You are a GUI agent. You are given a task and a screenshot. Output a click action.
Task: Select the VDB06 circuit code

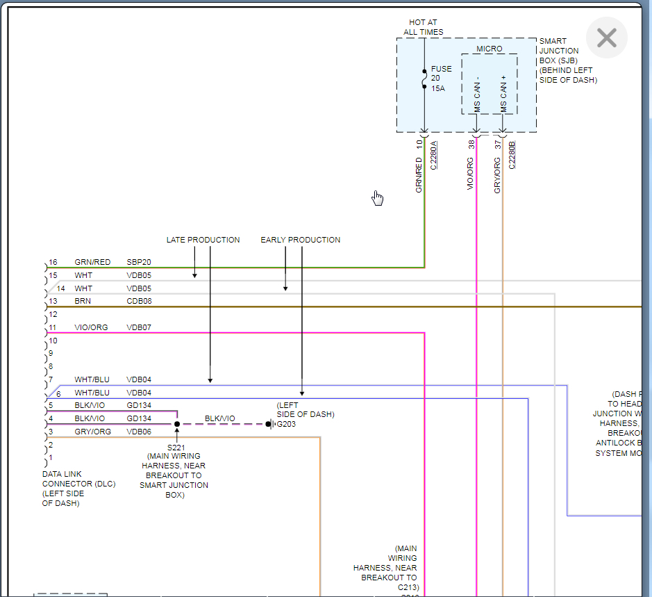click(x=138, y=432)
